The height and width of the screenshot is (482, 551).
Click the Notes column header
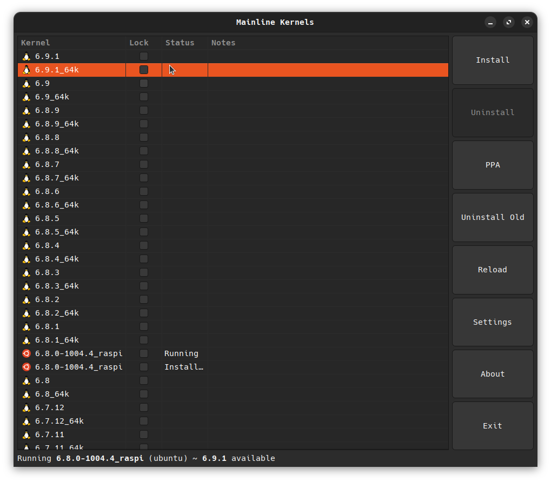328,43
